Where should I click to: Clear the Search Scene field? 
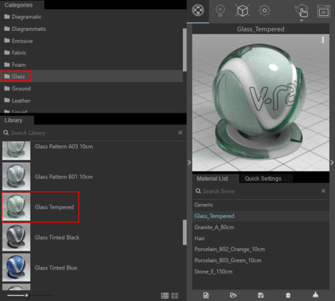[x=323, y=191]
